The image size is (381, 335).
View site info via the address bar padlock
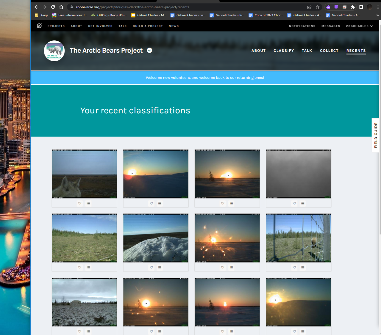point(72,7)
